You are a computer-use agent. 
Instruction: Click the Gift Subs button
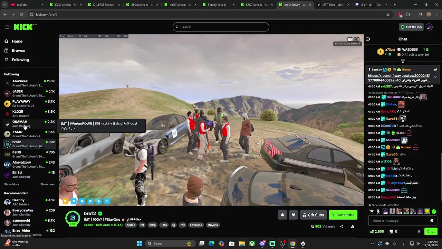click(x=313, y=215)
